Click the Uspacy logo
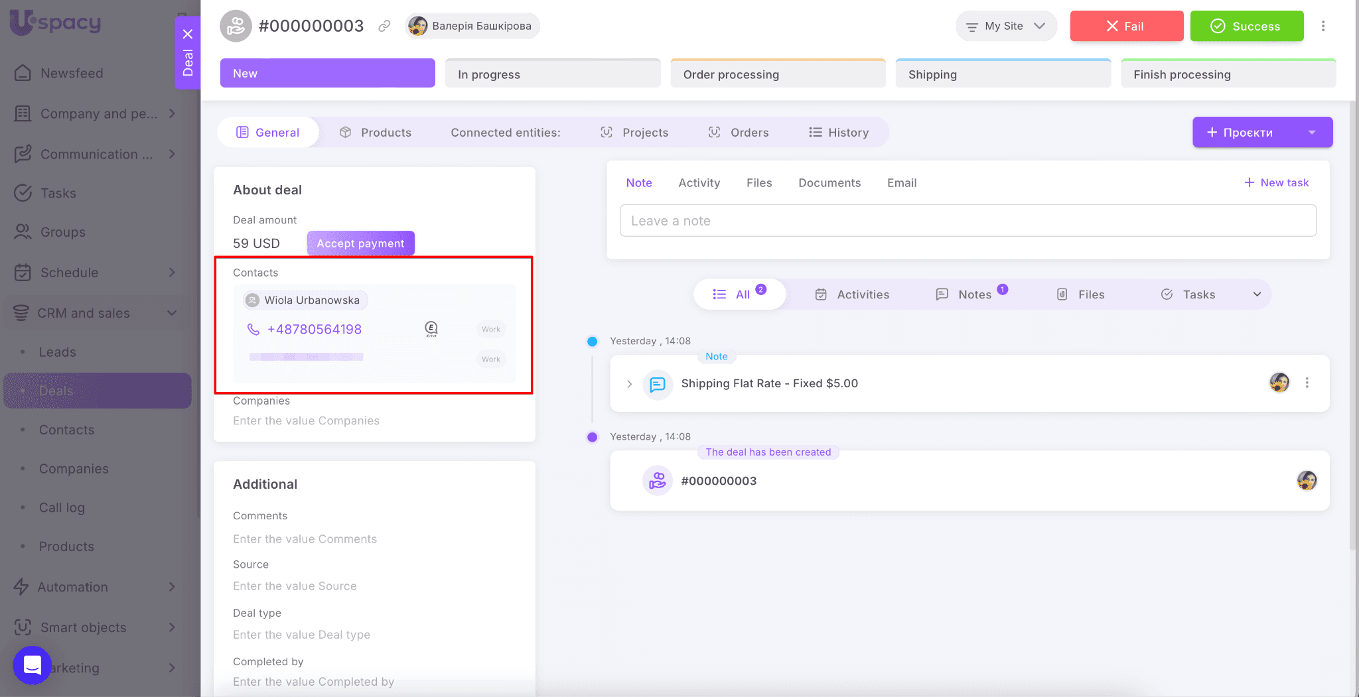This screenshot has width=1359, height=697. [x=56, y=23]
